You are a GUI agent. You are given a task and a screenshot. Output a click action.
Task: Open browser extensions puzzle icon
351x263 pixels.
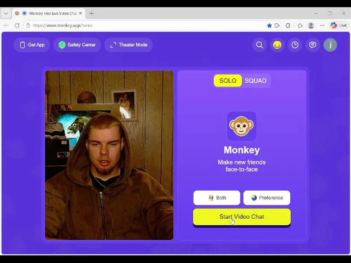(288, 26)
